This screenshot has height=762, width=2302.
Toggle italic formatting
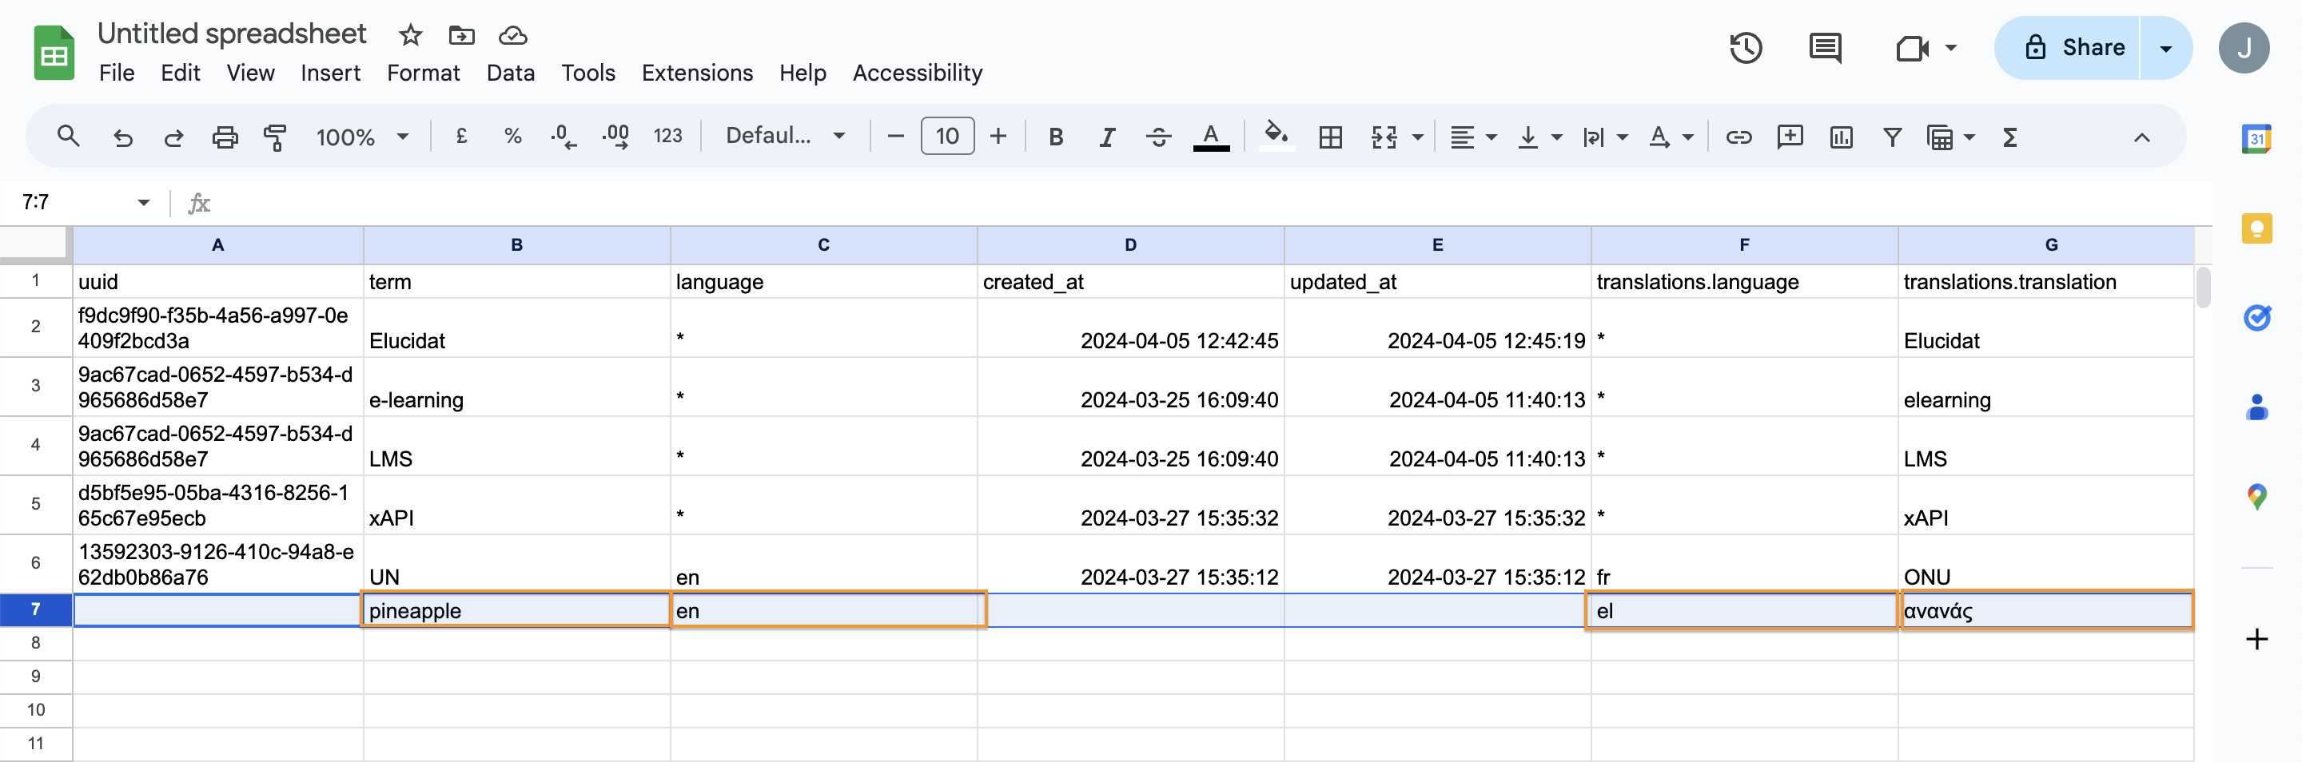1106,137
